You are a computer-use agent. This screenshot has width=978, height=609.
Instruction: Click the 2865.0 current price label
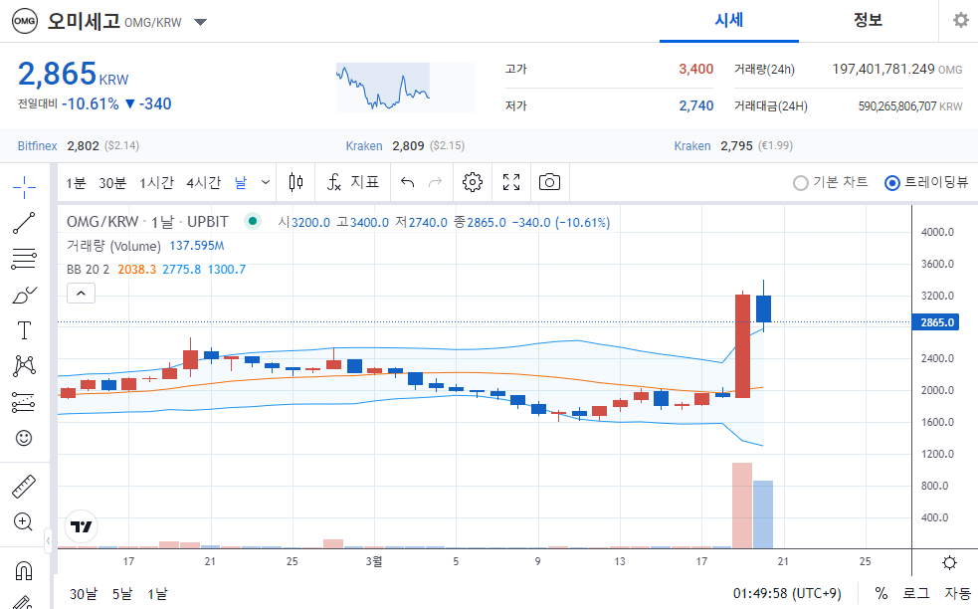point(937,322)
